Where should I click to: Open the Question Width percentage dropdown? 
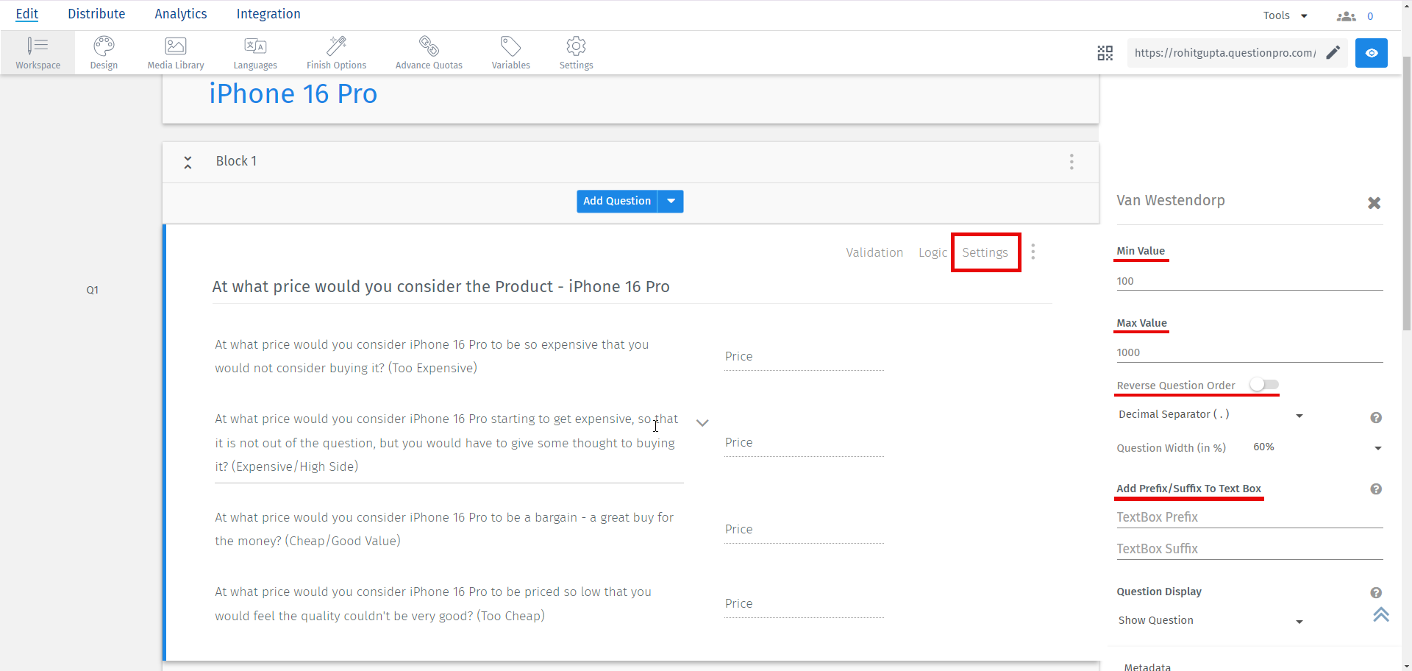1377,448
